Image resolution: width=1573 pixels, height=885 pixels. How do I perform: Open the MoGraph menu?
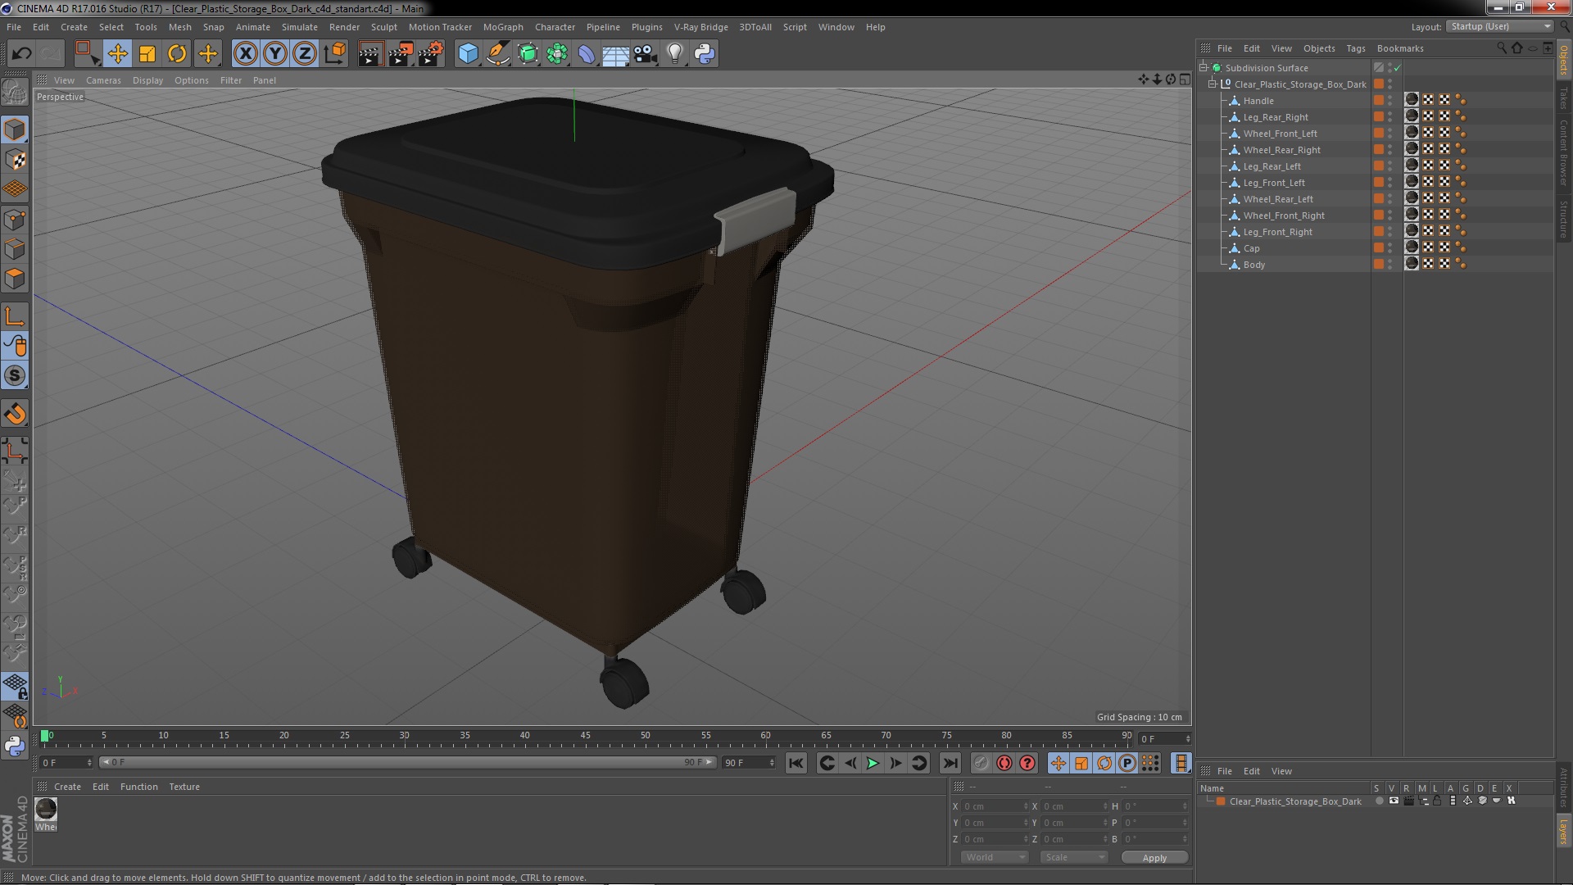(502, 27)
